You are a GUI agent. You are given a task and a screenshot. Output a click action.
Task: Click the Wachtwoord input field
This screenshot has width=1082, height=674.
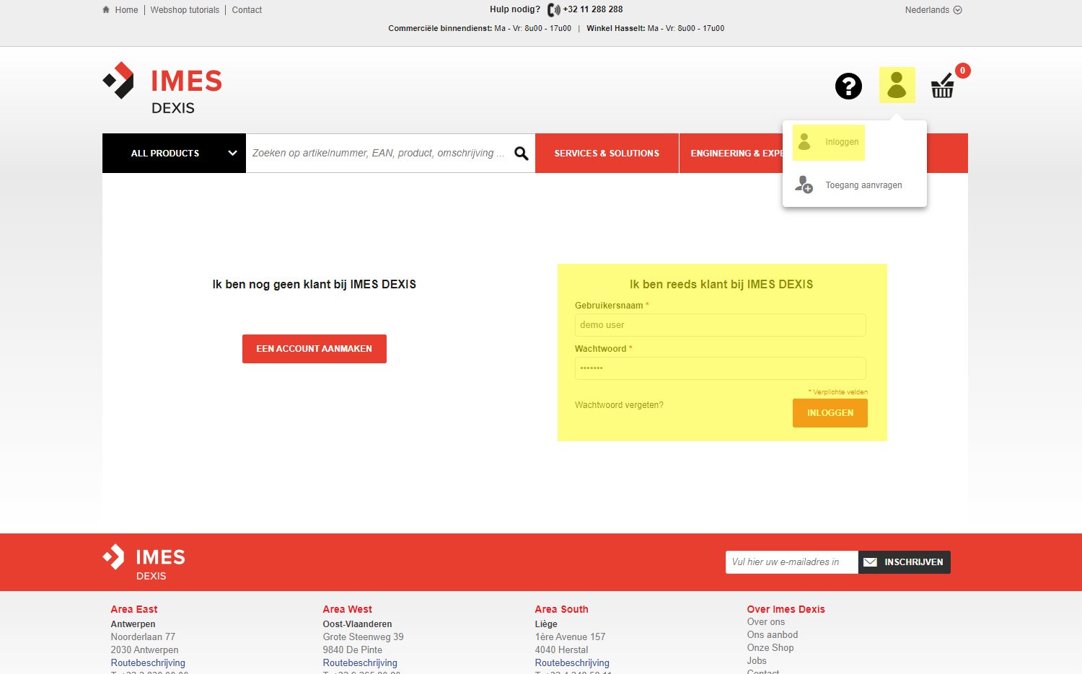tap(720, 368)
